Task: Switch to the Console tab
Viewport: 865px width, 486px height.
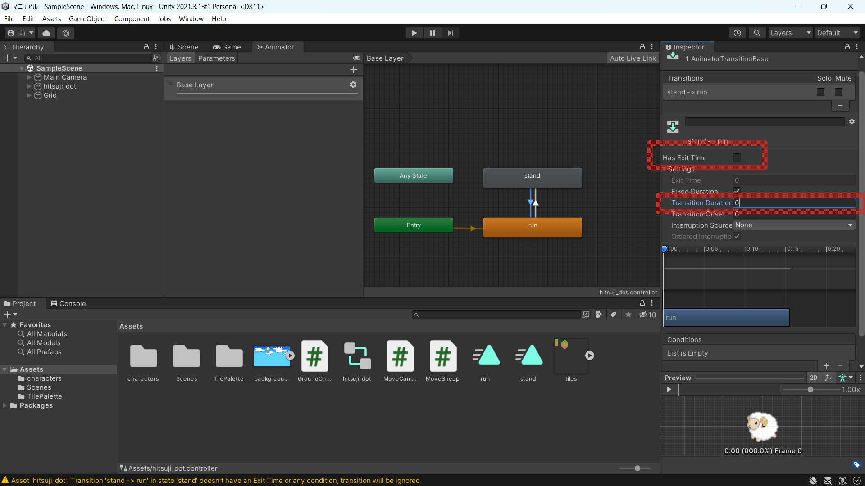Action: (x=68, y=304)
